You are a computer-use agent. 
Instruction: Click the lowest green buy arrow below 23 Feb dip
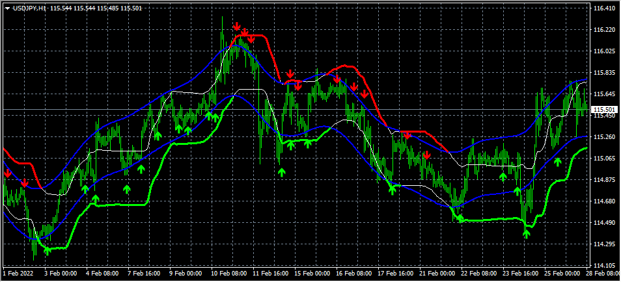point(527,234)
